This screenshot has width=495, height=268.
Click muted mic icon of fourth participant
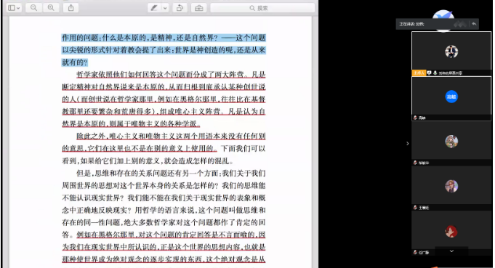[x=416, y=208]
